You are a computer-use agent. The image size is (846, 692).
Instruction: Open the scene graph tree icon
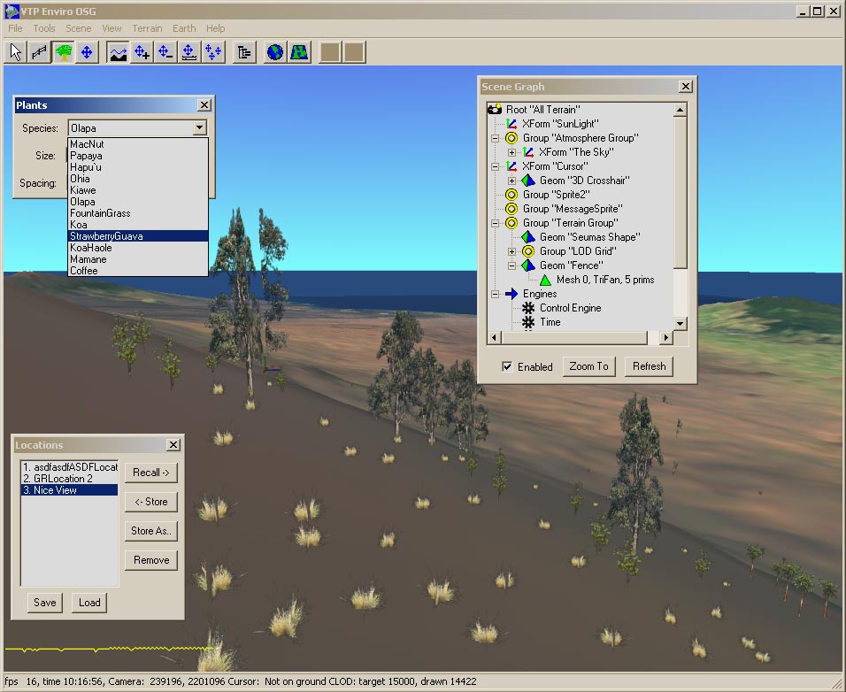(x=244, y=52)
